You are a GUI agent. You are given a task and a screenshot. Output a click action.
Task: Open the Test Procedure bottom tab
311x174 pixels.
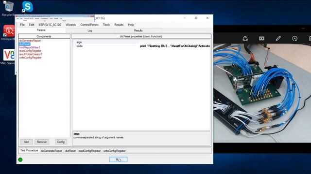(29, 150)
